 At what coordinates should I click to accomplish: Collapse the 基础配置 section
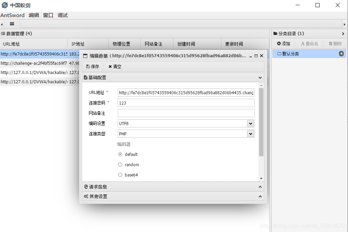[260, 77]
